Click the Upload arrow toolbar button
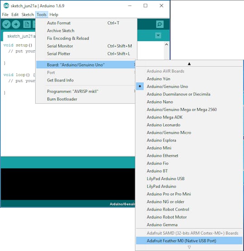 click(16, 24)
